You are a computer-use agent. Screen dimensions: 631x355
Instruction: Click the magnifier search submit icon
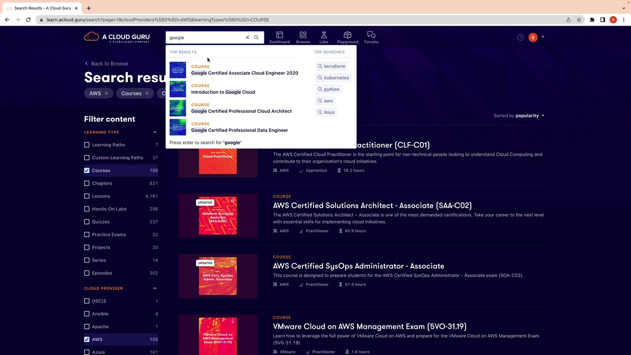tap(256, 37)
